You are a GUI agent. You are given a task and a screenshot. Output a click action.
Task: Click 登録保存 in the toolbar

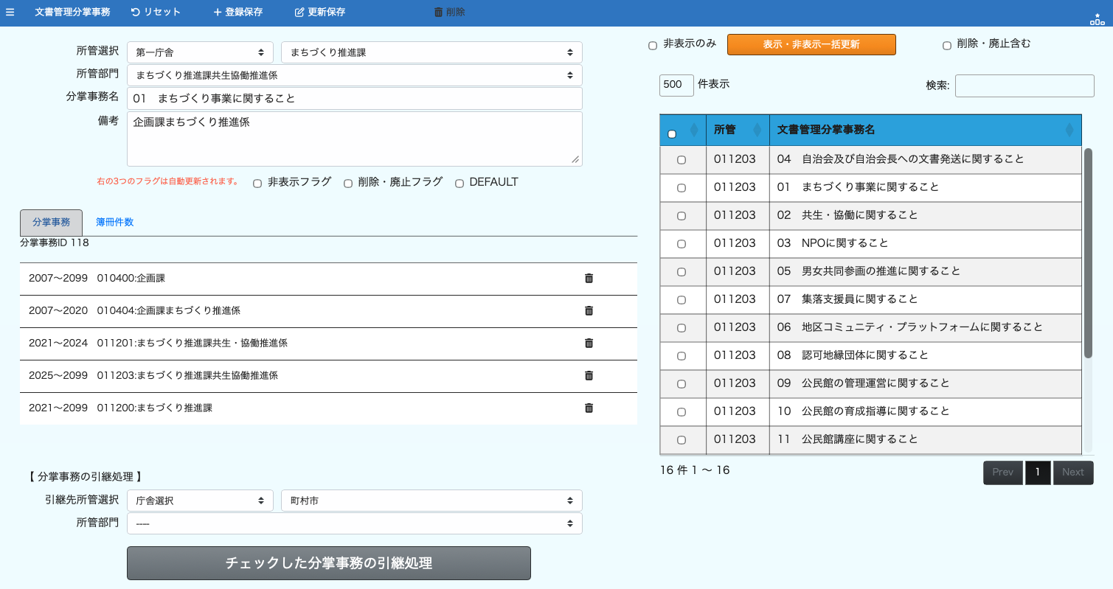pos(237,12)
